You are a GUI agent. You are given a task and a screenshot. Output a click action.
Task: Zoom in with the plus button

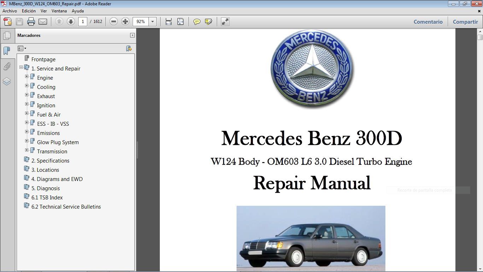(x=125, y=22)
